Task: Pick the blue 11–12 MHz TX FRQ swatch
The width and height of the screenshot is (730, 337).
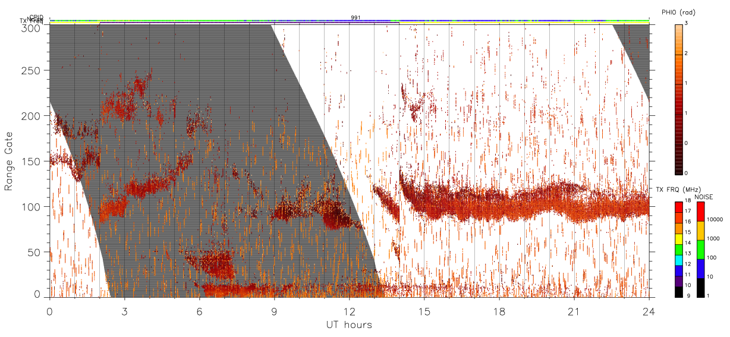Action: [679, 270]
